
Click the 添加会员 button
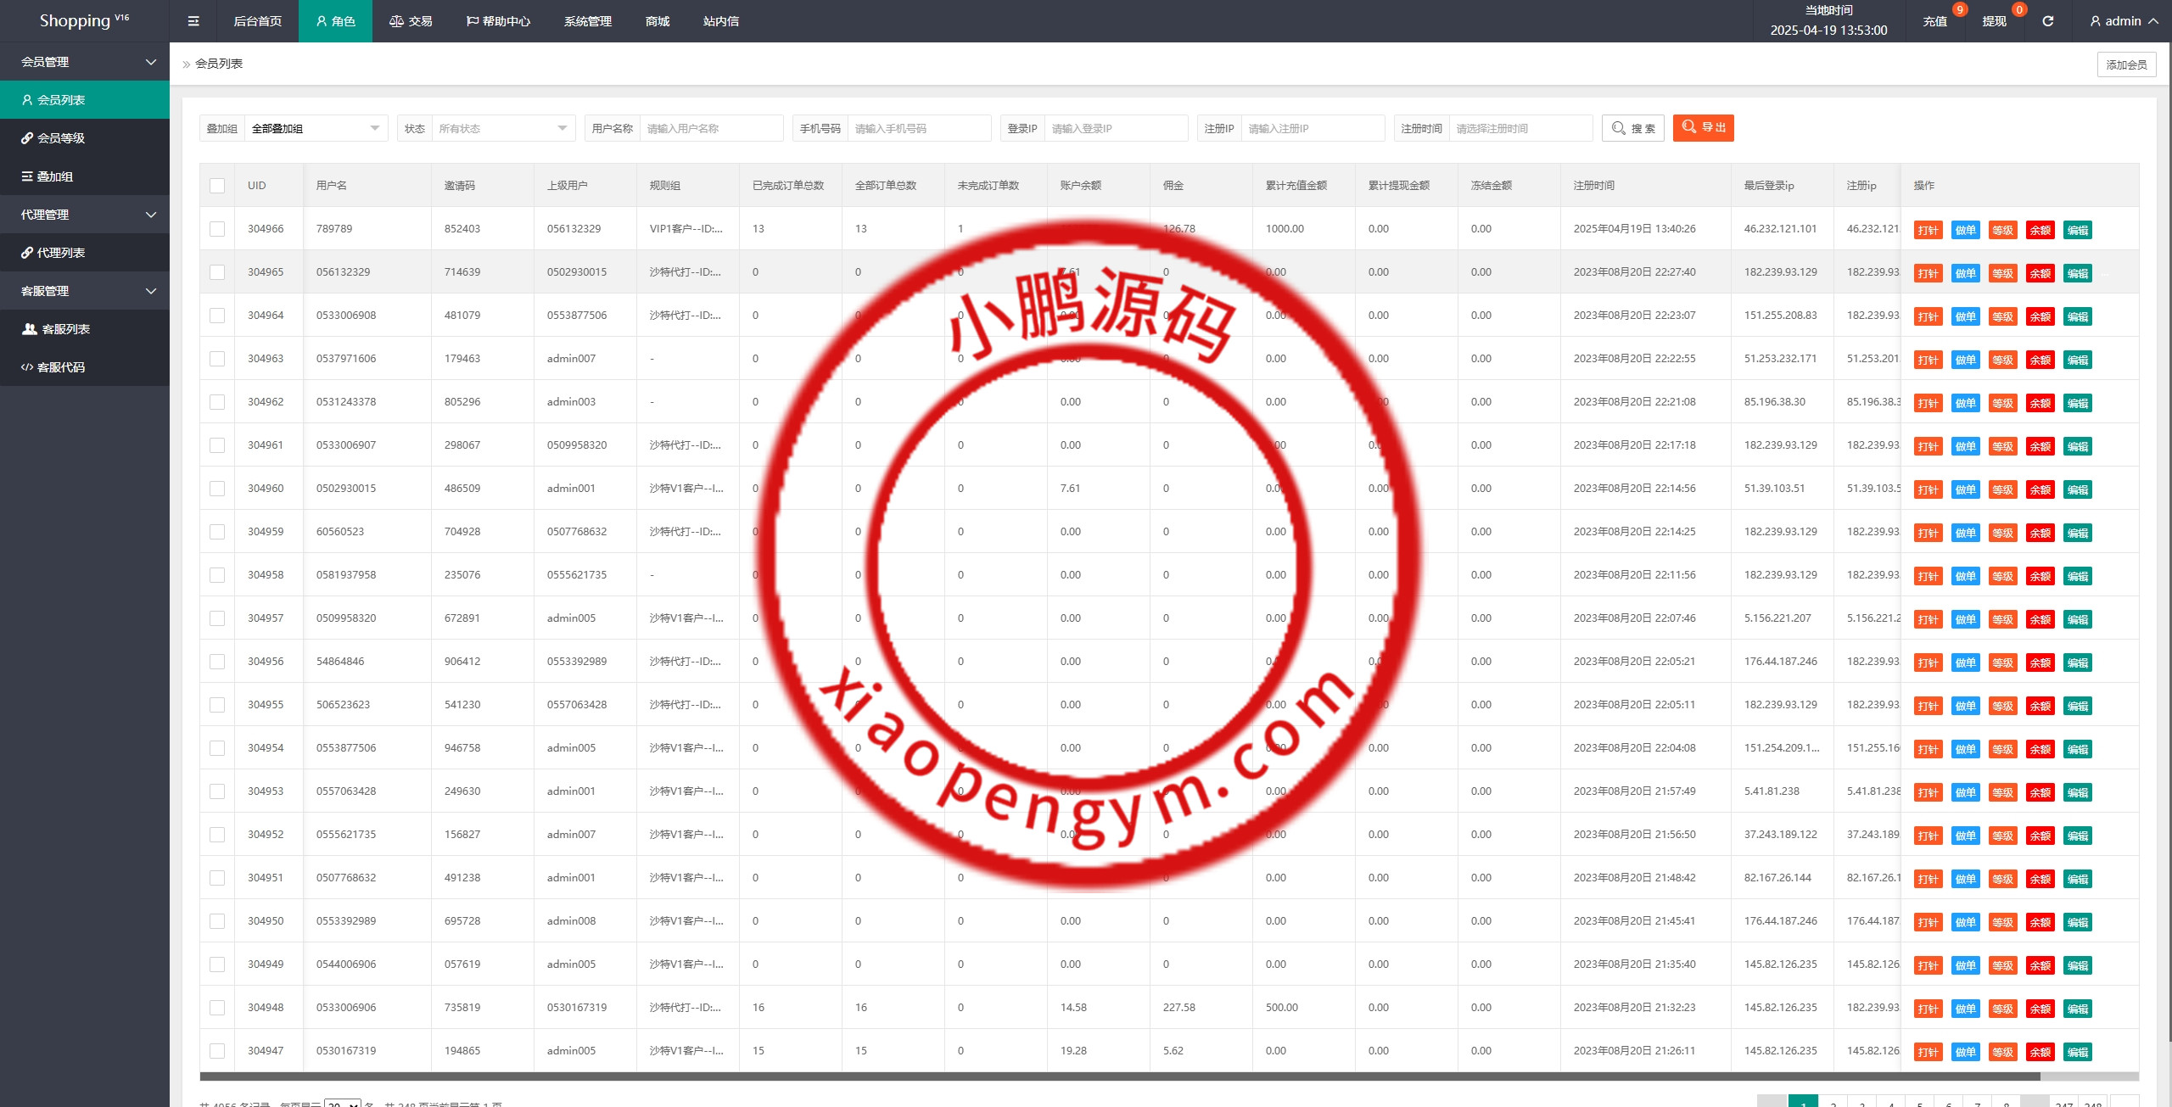(2125, 64)
